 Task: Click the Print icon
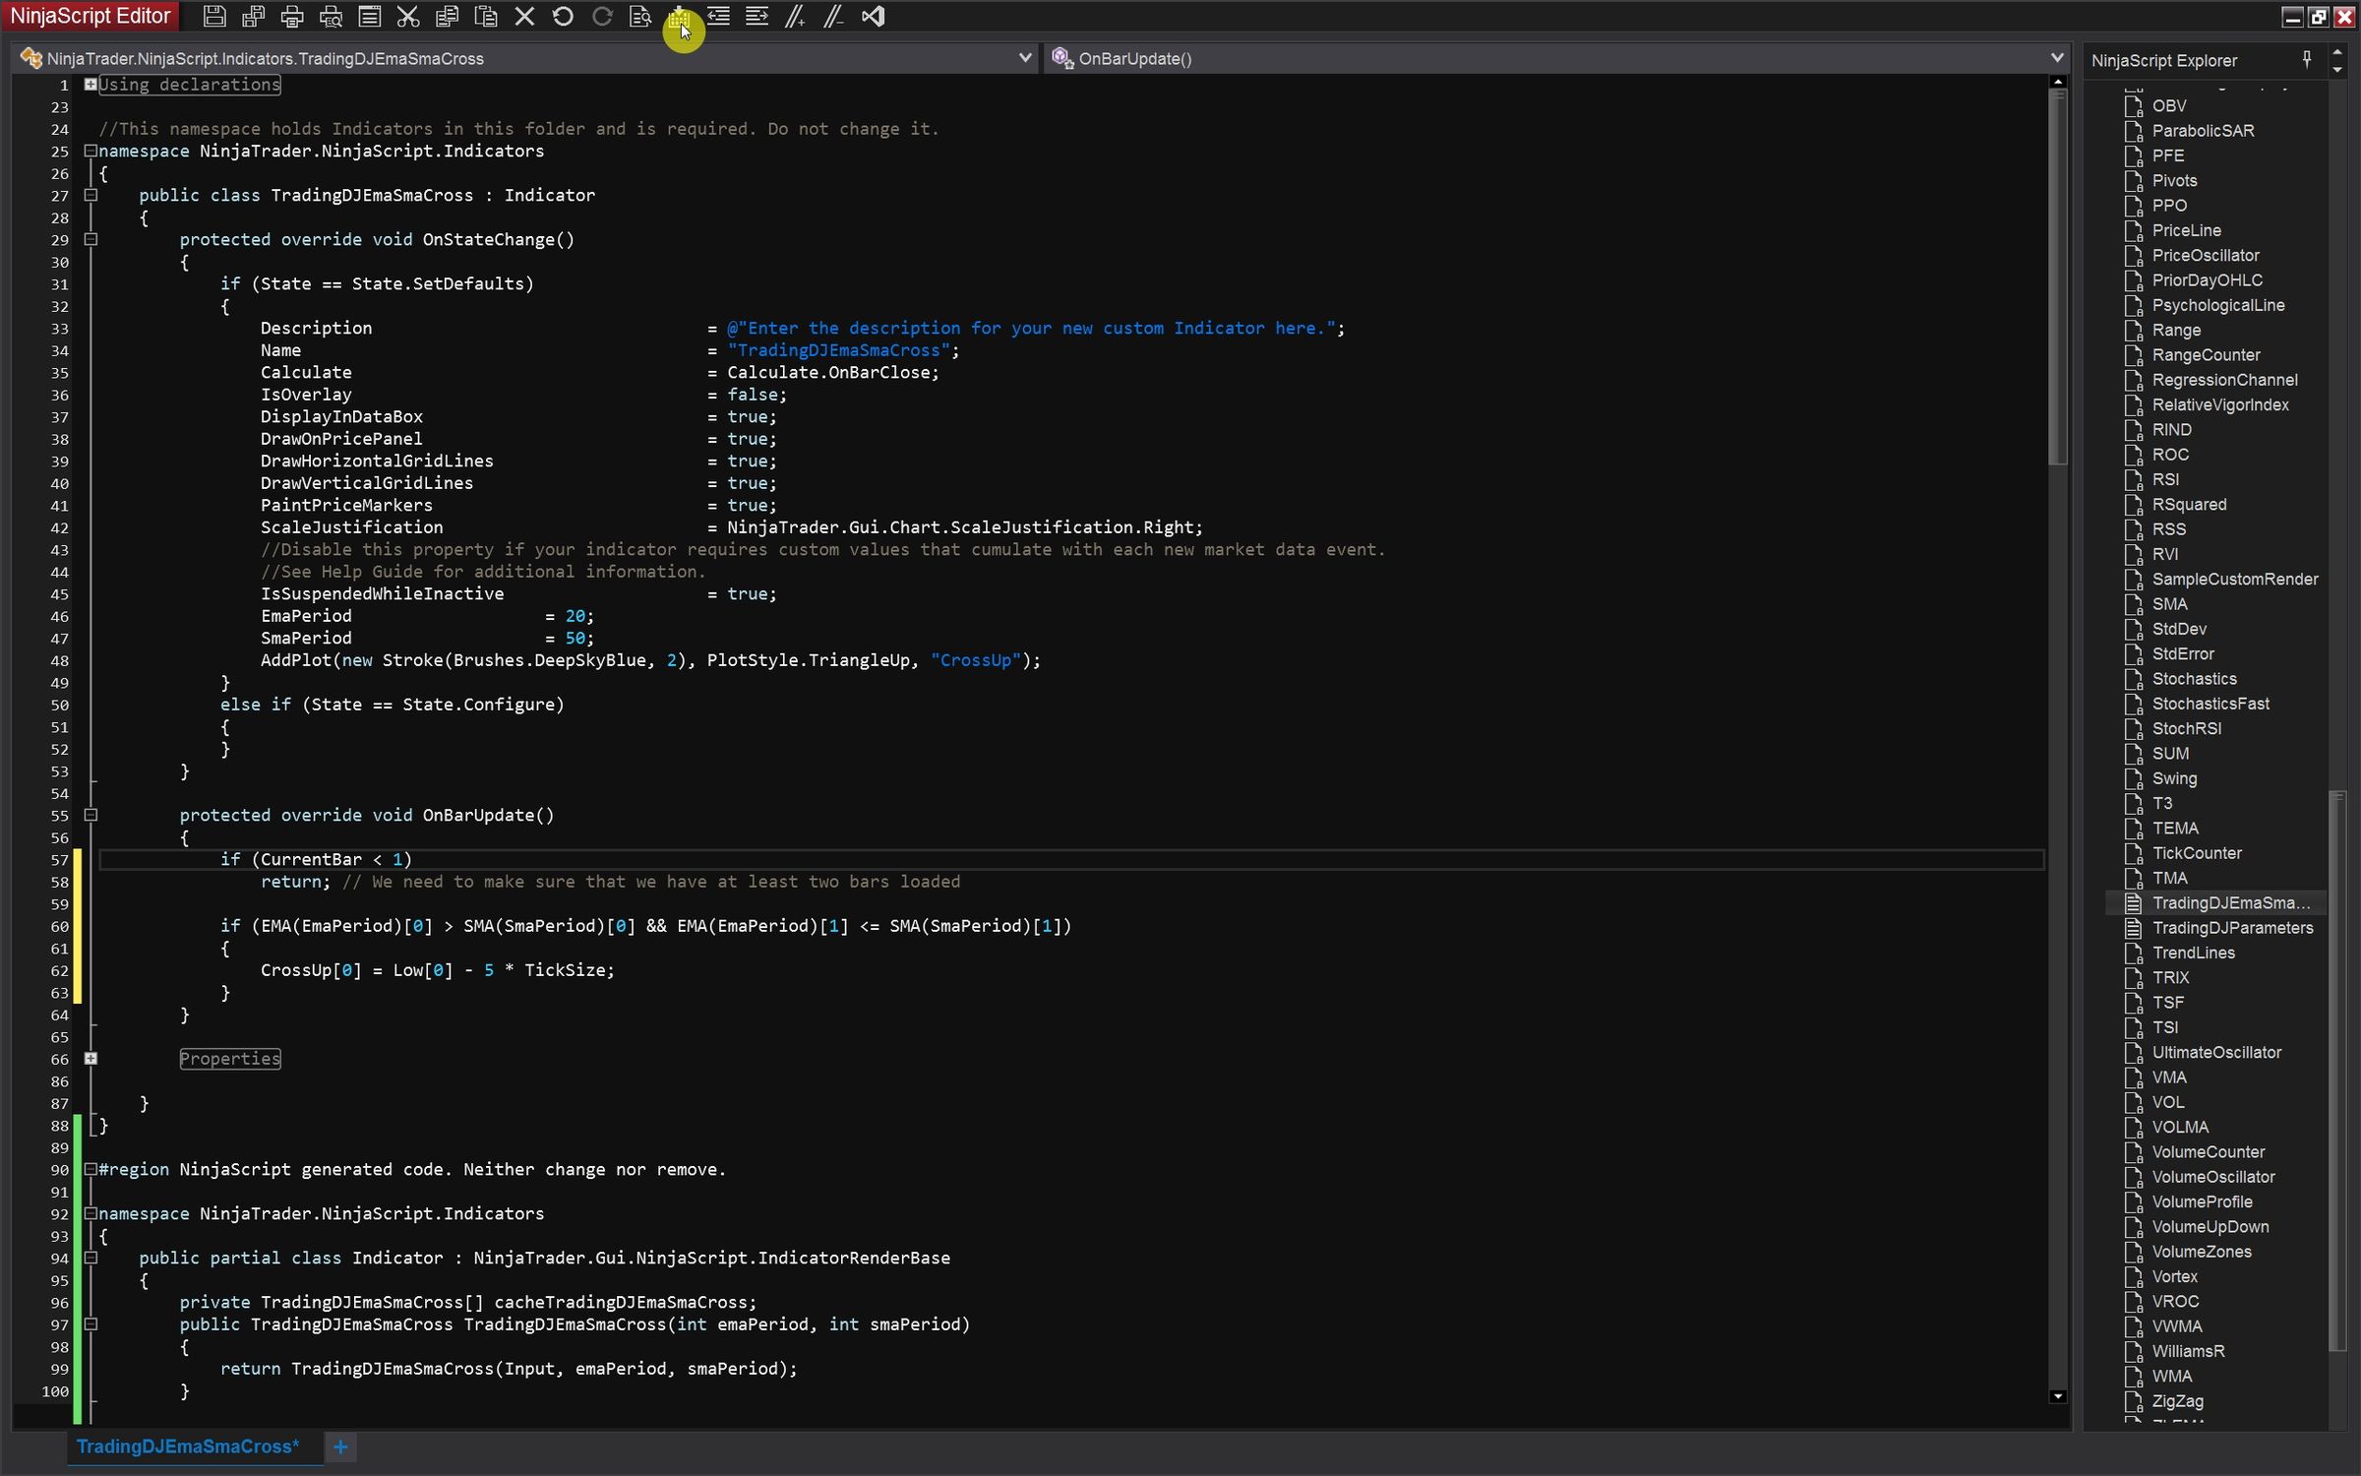pos(291,16)
